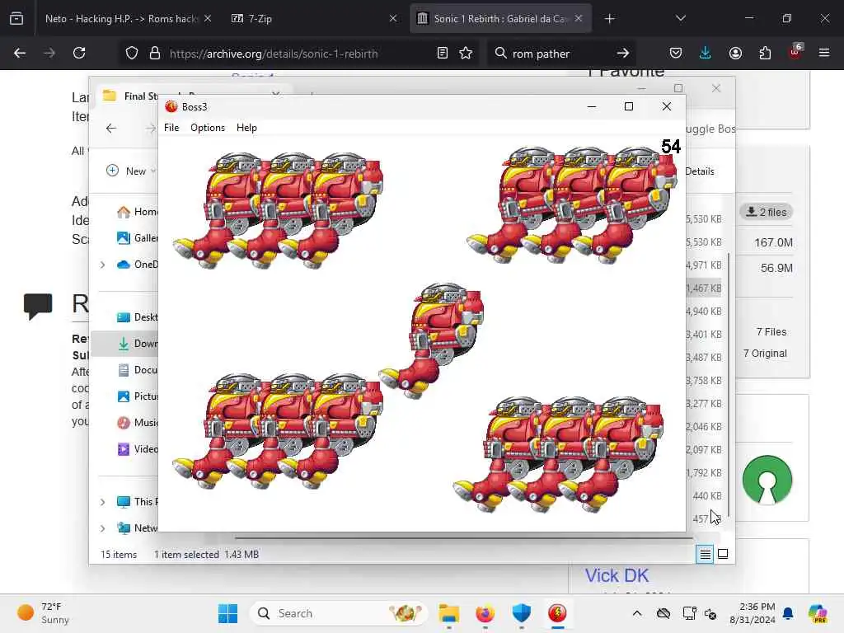Open Copilot preview from the taskbar
The image size is (844, 633).
click(x=818, y=613)
